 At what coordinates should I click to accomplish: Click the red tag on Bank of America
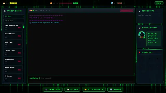(x=19, y=36)
